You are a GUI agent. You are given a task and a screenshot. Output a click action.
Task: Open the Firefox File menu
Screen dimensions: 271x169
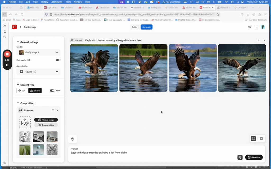(x=21, y=2)
